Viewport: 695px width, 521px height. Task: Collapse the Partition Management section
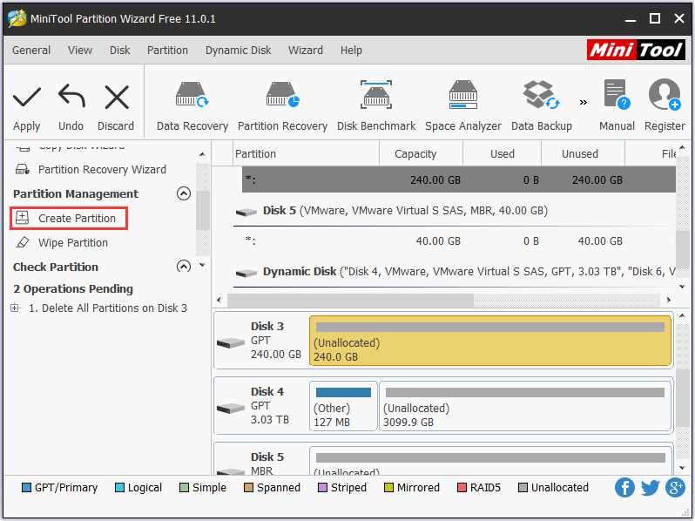pos(184,193)
